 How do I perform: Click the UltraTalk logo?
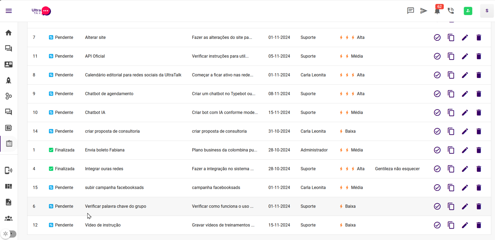pyautogui.click(x=41, y=11)
